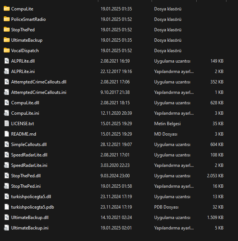Select AttemptedCrimeCallouts.dll file name

tap(39, 82)
